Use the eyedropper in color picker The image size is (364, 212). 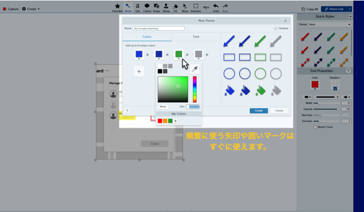(x=194, y=69)
